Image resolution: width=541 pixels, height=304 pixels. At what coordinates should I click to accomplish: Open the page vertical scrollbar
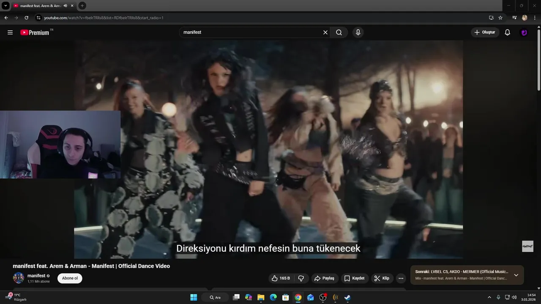[x=539, y=59]
